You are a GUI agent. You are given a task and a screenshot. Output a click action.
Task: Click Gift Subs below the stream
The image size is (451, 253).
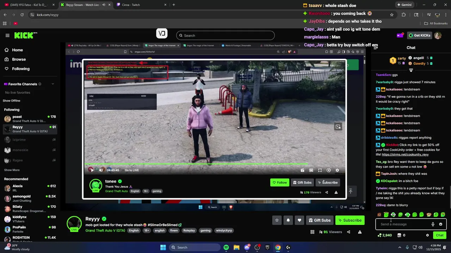coord(320,220)
